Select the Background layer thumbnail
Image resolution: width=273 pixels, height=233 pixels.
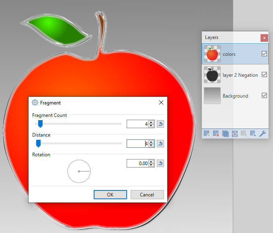coord(212,96)
